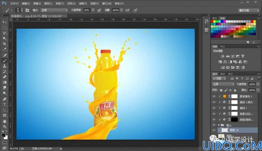This screenshot has height=151, width=262.
Task: Toggle lock all padlock icon
Action: coord(235,90)
